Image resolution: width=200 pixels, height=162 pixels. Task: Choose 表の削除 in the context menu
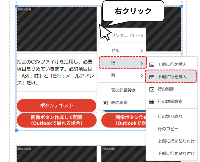(x=122, y=102)
